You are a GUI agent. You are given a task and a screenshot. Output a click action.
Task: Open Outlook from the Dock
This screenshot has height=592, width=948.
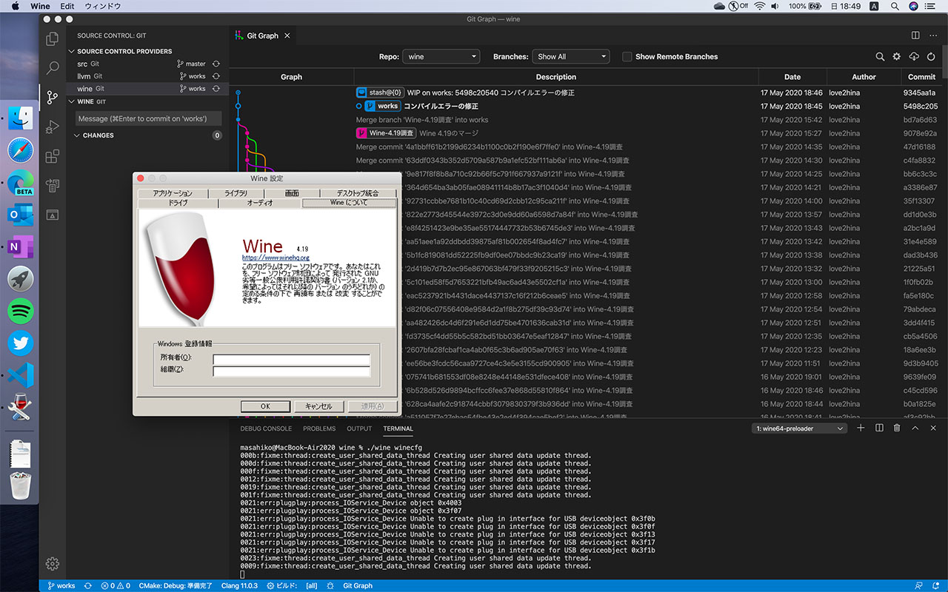[x=21, y=214]
